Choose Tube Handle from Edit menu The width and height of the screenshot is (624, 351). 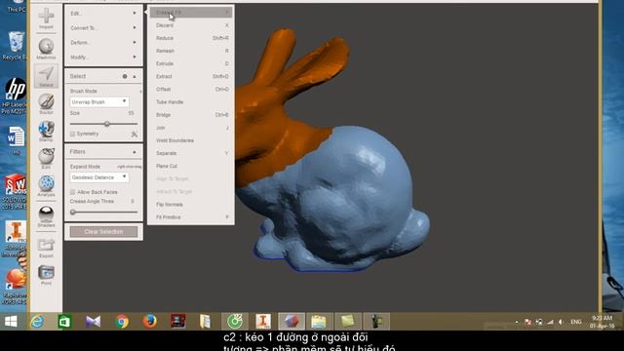[x=191, y=102]
